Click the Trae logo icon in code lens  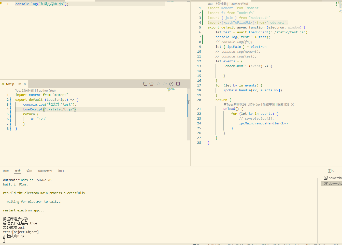[x=225, y=105]
